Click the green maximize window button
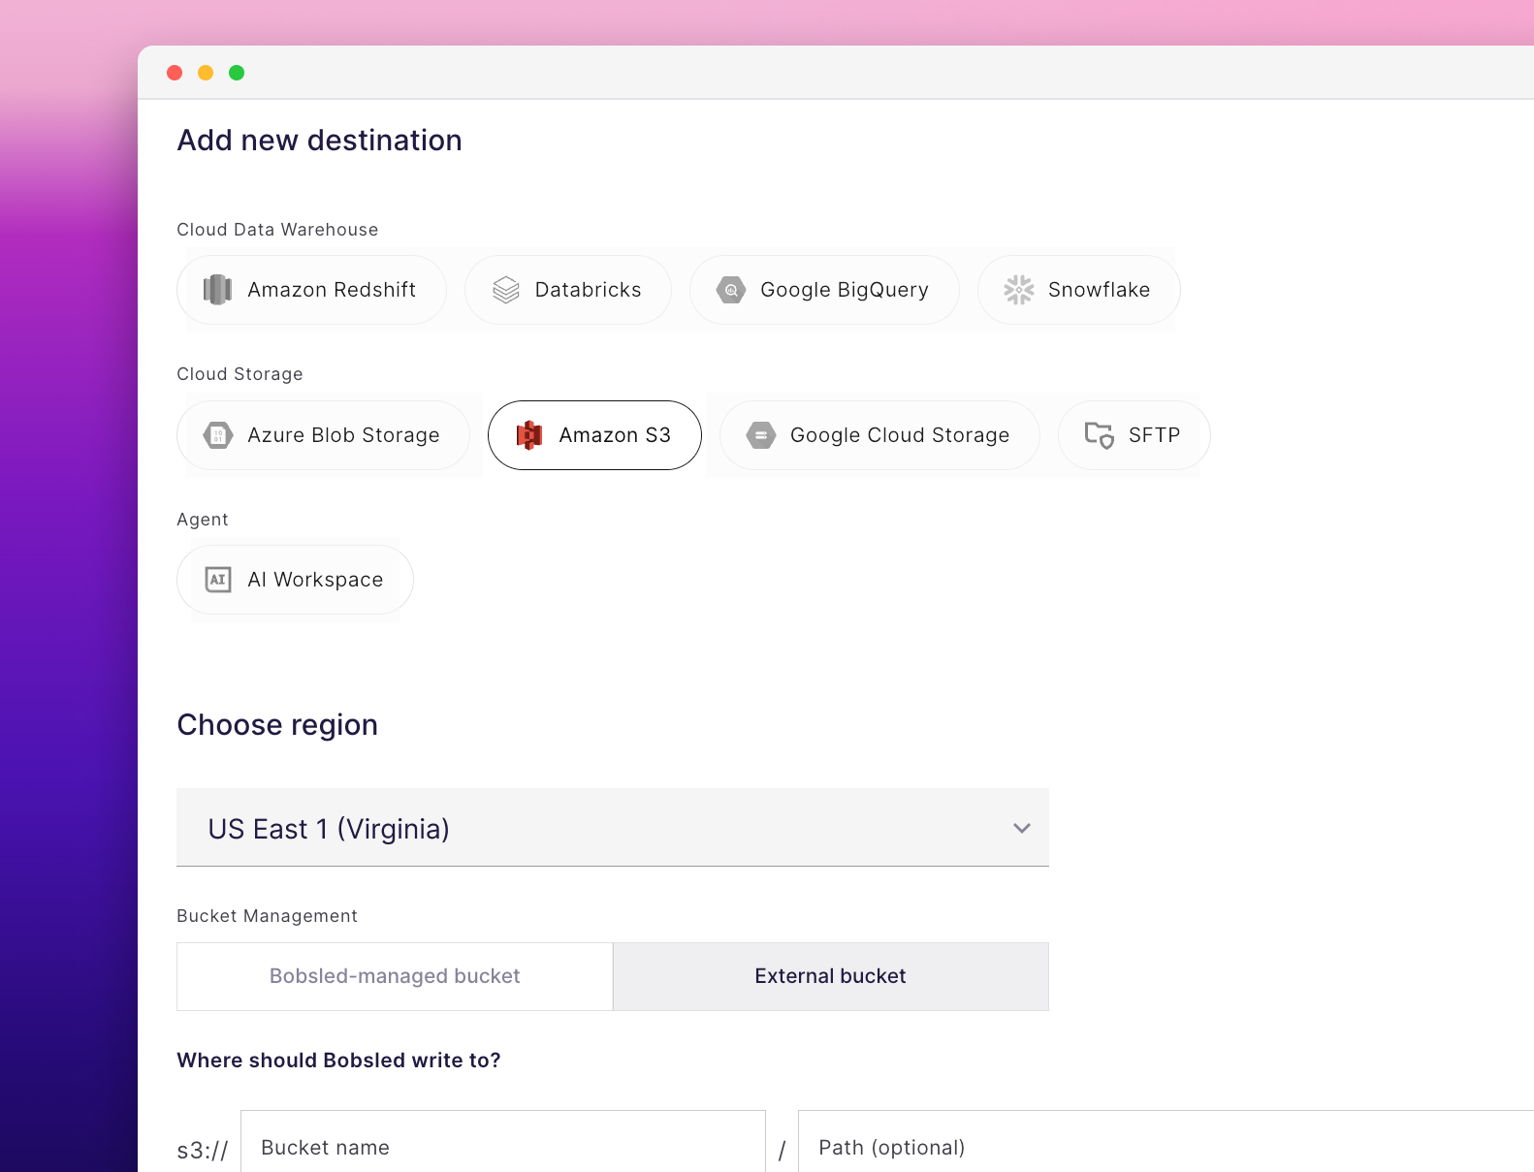Viewport: 1534px width, 1172px height. 237,73
